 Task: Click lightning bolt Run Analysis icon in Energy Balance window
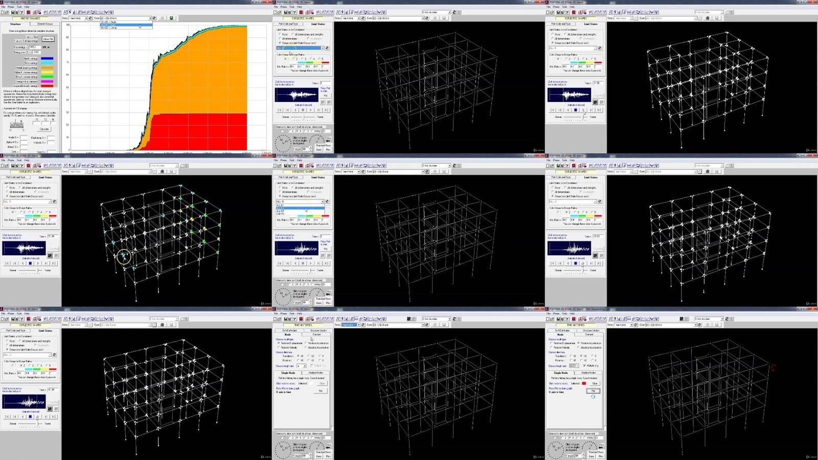coord(70,12)
